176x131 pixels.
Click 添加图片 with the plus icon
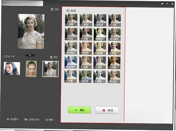[x=13, y=119]
